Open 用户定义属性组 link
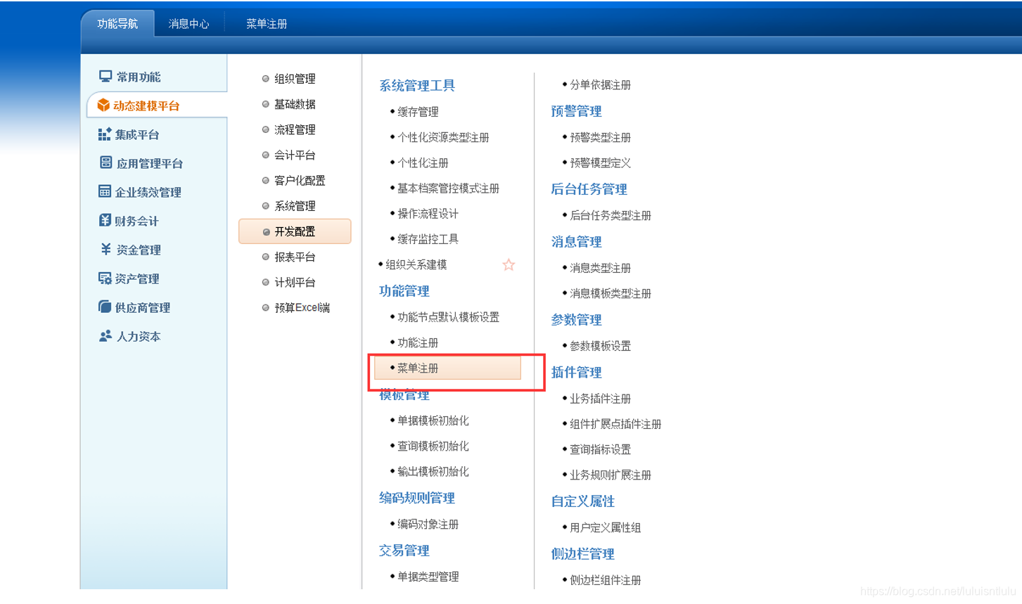The image size is (1022, 604). pos(605,527)
